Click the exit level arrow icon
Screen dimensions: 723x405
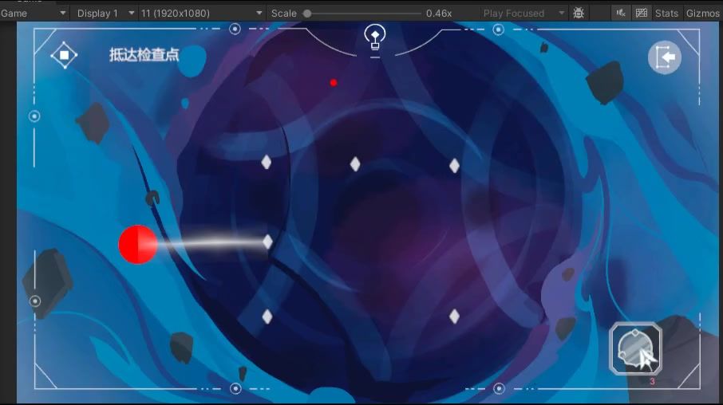664,57
